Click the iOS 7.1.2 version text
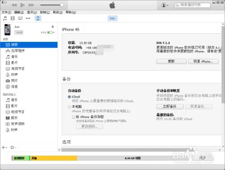Viewport: 225px width, 170px height. 163,43
